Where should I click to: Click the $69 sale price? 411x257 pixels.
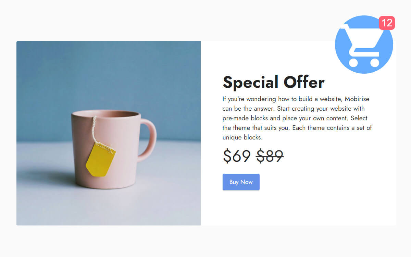tap(237, 156)
